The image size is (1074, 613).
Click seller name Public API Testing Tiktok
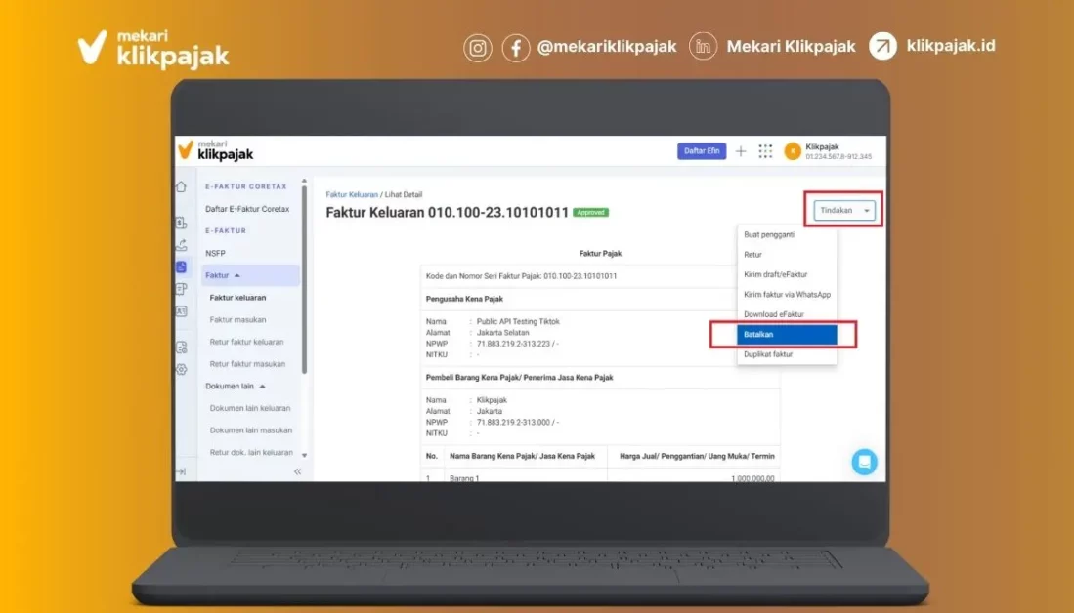point(518,321)
